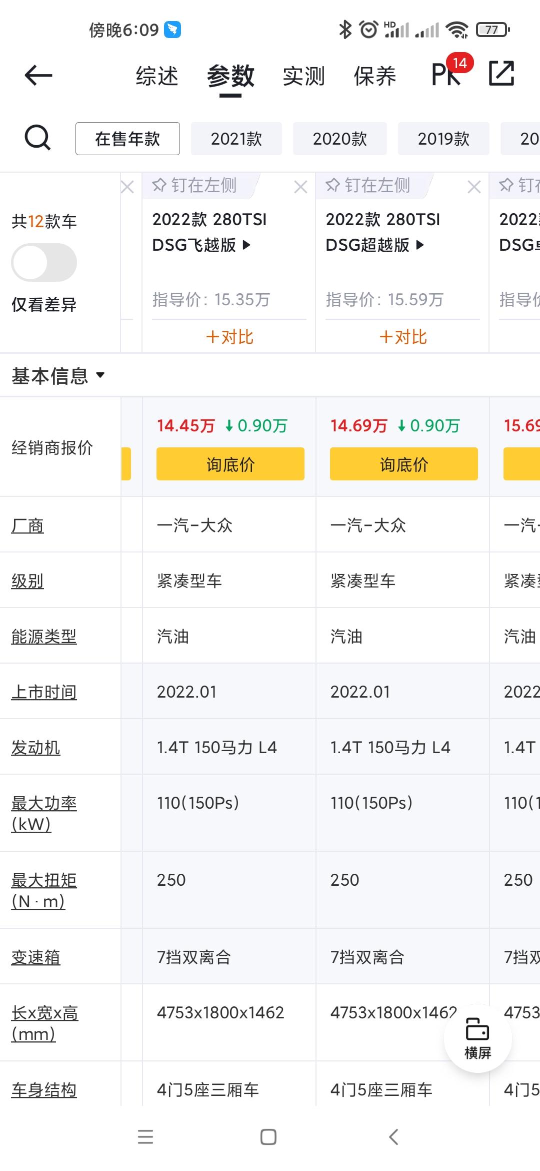The image size is (540, 1171).
Task: Select the 在售年款 filter
Action: coord(127,139)
